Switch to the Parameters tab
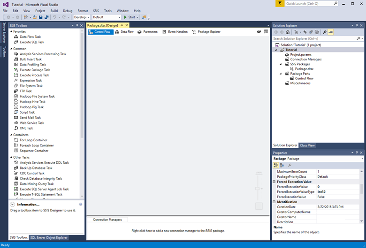This screenshot has width=366, height=248. point(147,32)
